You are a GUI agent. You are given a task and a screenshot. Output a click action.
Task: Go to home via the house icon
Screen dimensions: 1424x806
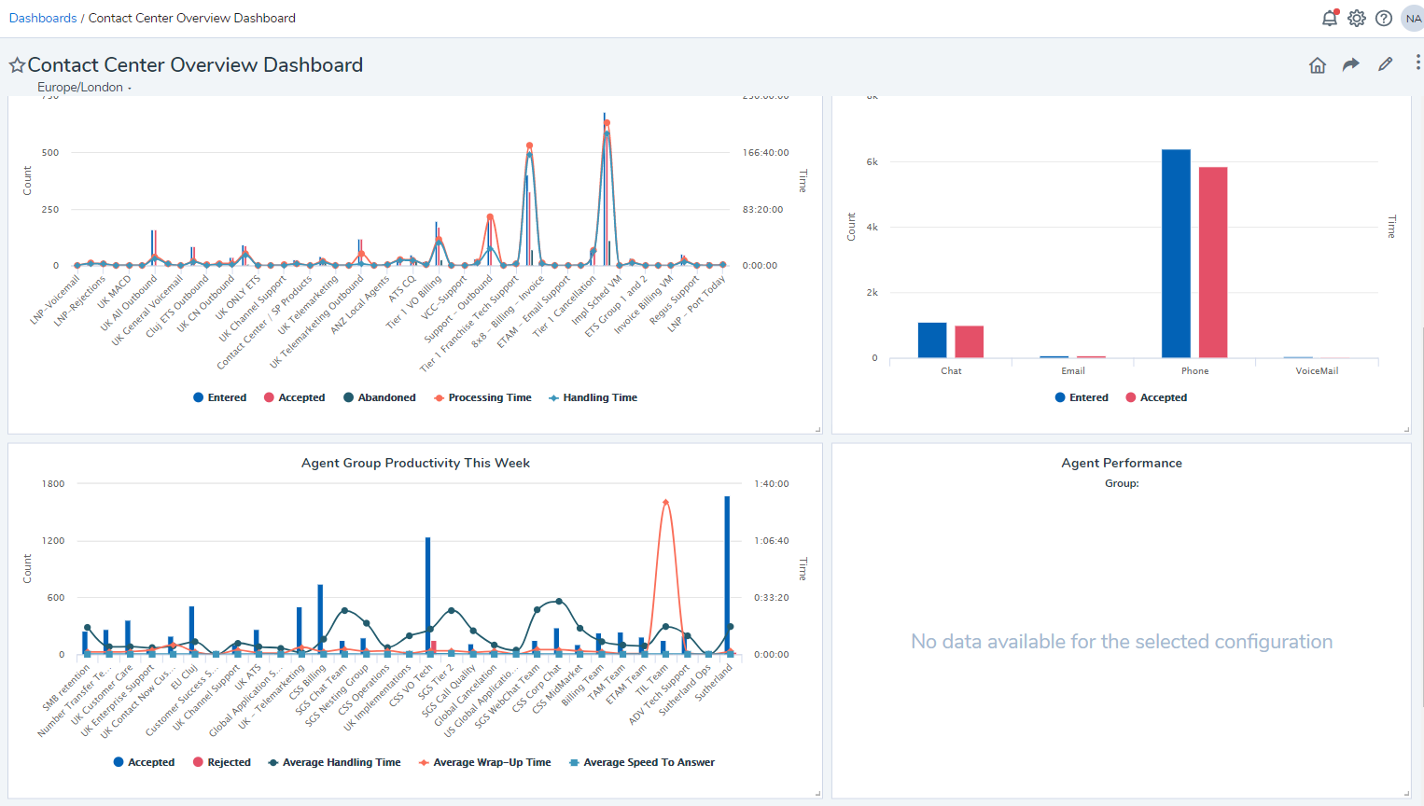(1318, 64)
